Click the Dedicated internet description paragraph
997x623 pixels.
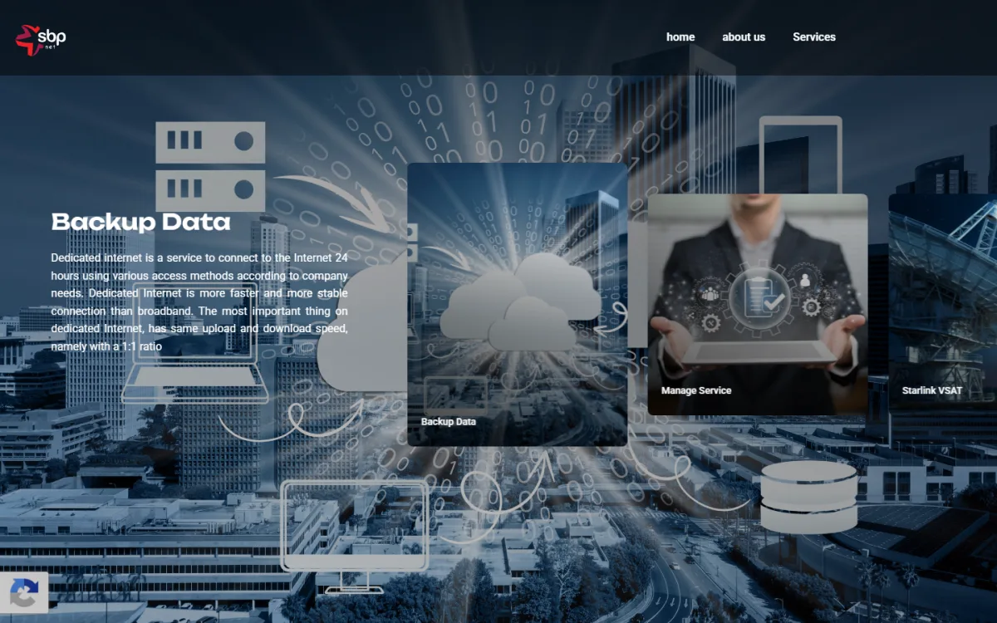[199, 302]
